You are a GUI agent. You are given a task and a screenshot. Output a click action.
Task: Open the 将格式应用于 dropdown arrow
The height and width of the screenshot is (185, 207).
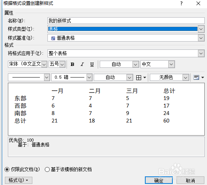(201, 53)
